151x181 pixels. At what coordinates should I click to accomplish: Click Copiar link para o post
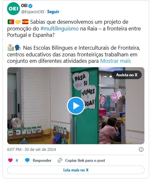85,160
